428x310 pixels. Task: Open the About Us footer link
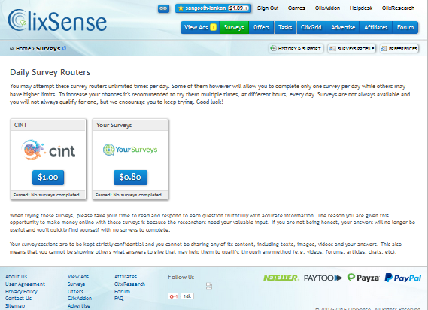tap(16, 277)
